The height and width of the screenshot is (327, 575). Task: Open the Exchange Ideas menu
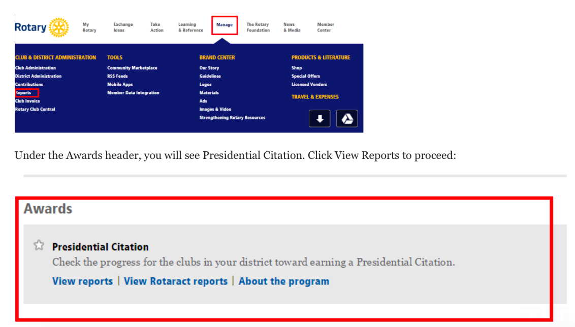point(123,27)
